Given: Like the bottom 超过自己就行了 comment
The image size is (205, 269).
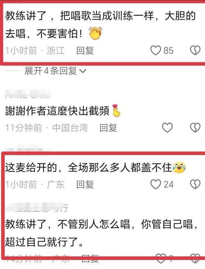Looking at the screenshot, I should (x=161, y=258).
